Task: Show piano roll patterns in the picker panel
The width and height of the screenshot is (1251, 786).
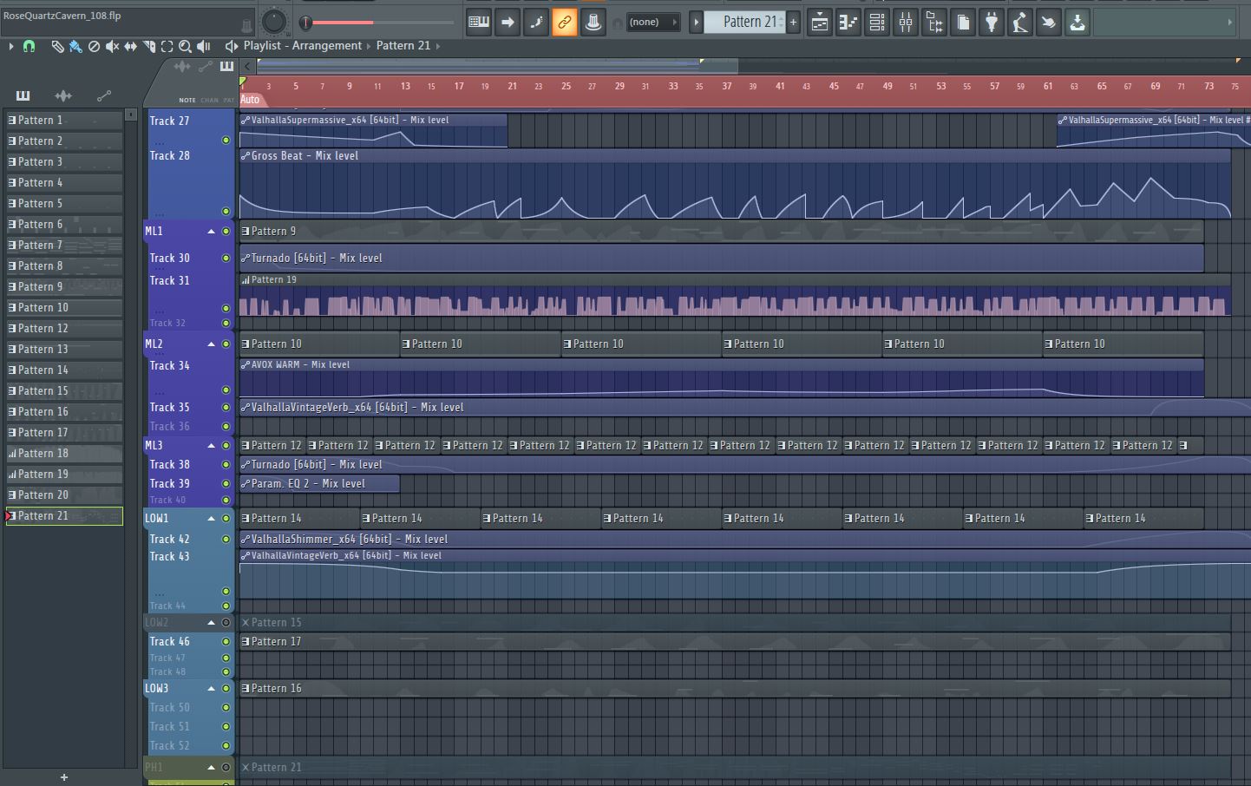Action: point(23,95)
